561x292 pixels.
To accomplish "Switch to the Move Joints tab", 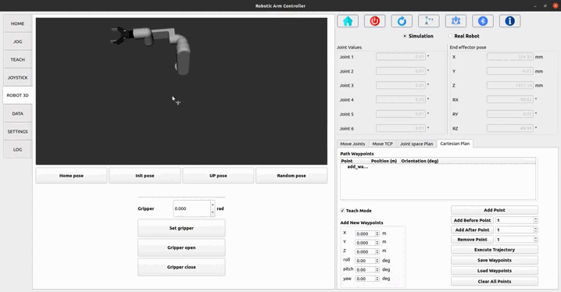I will [352, 144].
